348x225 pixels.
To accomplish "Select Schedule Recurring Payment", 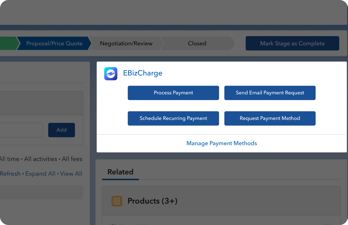I will pos(173,118).
